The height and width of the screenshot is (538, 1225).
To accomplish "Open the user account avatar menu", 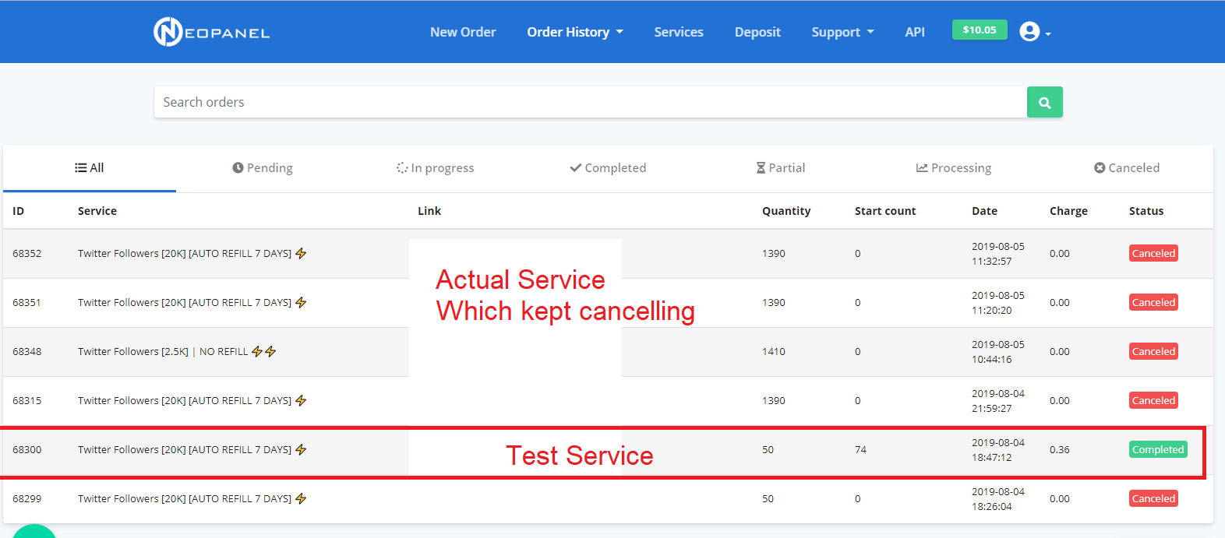I will point(1035,32).
